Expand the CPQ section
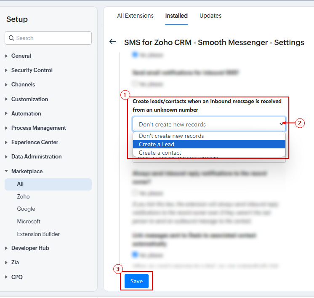314x298 pixels. coord(17,277)
